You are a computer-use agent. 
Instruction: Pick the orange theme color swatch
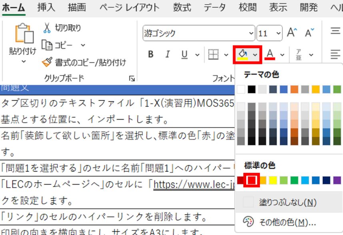[295, 89]
